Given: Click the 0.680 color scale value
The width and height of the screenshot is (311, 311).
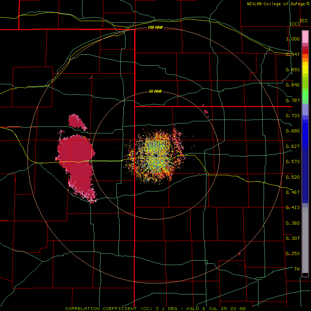Looking at the screenshot, I should point(293,131).
